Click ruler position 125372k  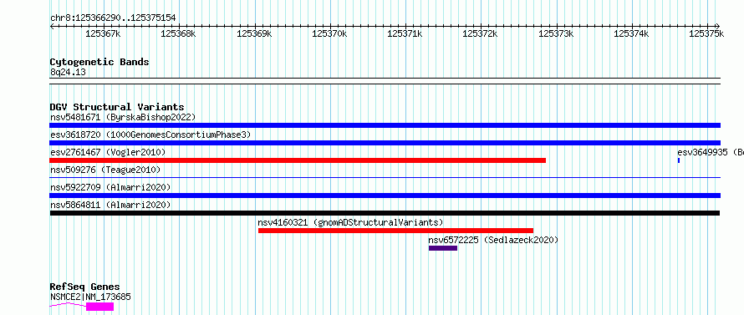(x=480, y=33)
